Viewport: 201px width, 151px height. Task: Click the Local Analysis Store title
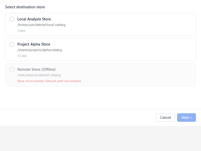34,19
